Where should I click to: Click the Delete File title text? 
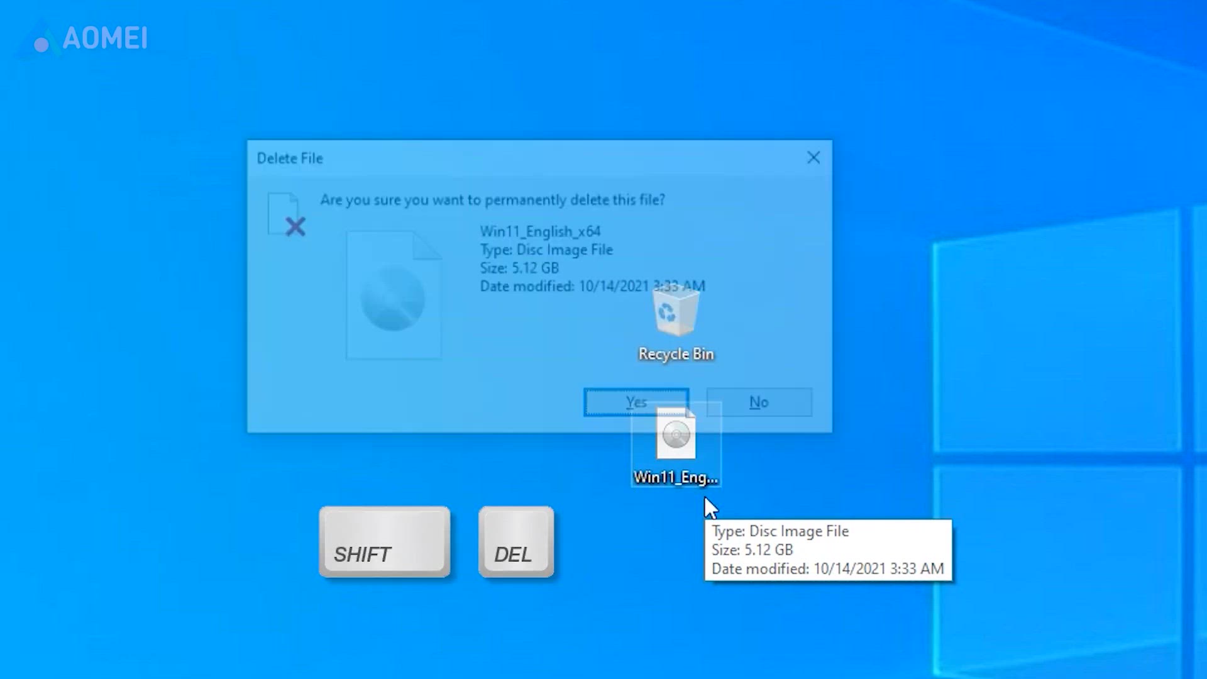click(x=290, y=158)
